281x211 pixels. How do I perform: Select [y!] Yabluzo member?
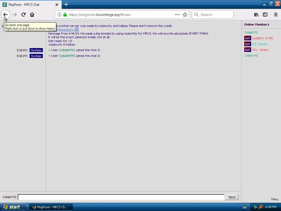(x=260, y=44)
